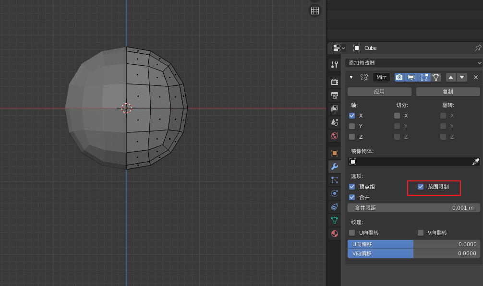
Task: Open the View Layer properties tab
Action: tap(335, 108)
